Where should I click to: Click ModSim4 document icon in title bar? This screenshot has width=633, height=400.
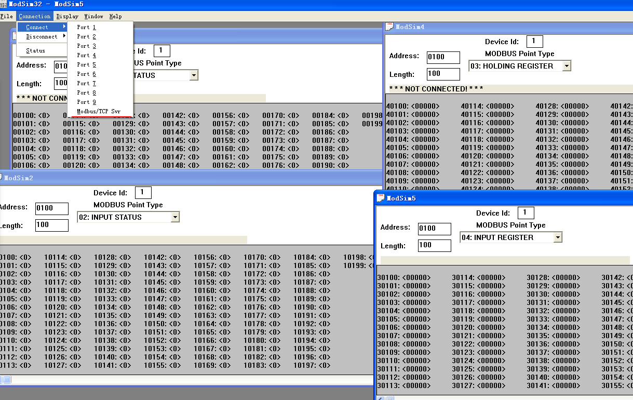pos(389,26)
